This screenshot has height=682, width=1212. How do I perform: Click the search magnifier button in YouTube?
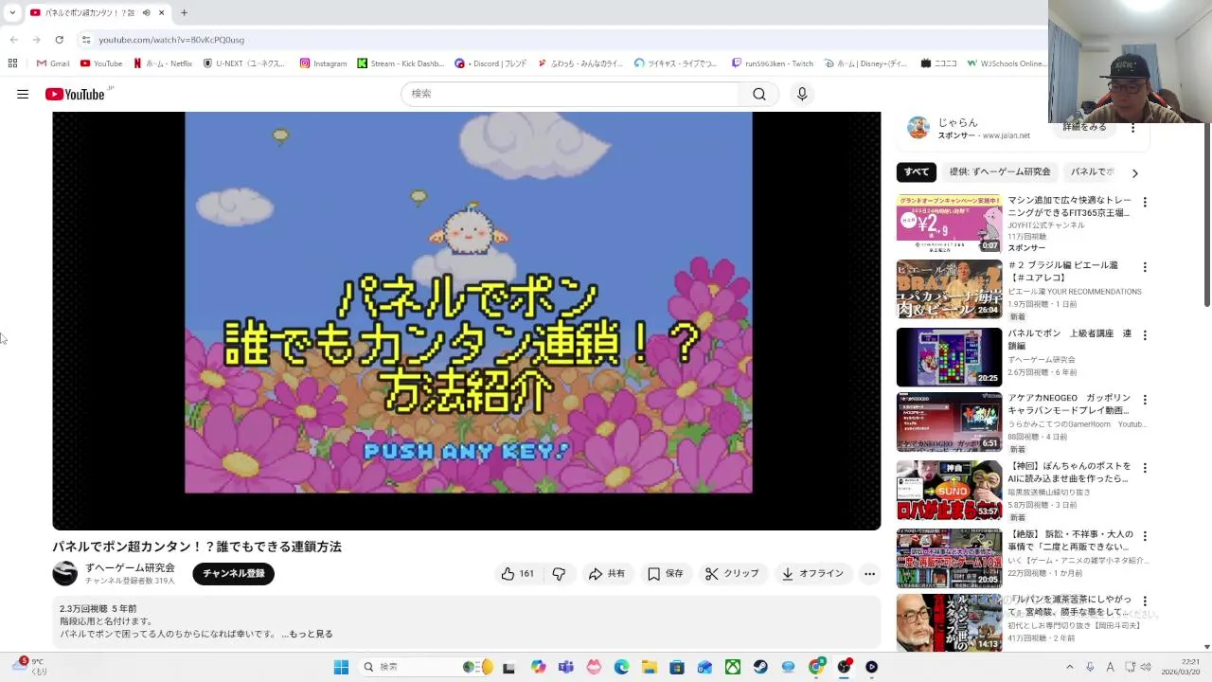759,94
